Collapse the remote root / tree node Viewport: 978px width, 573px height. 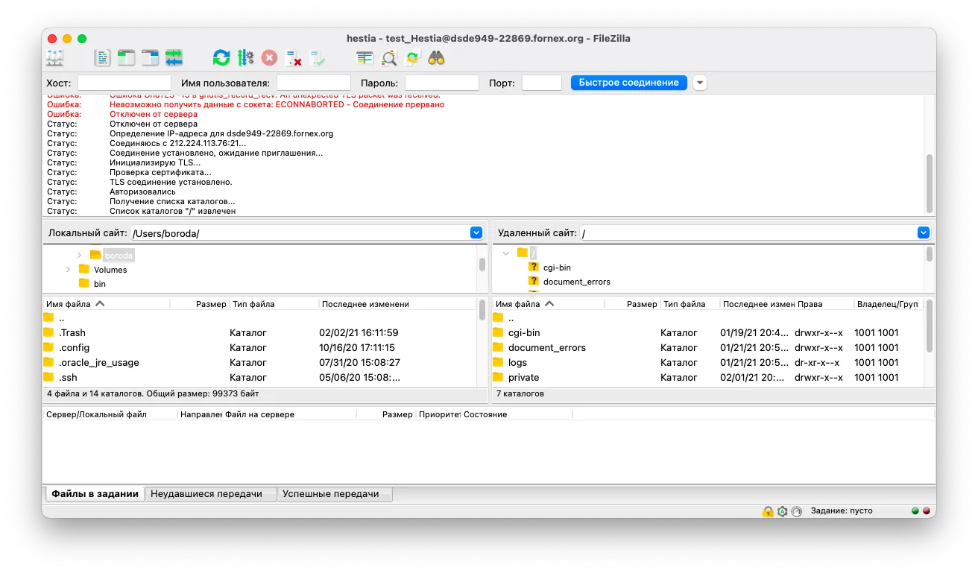click(x=506, y=253)
